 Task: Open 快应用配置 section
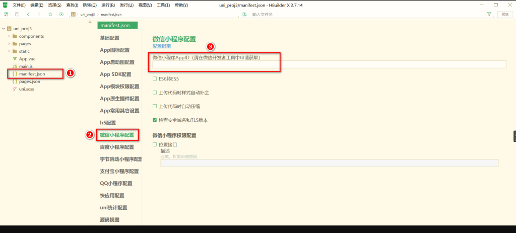pyautogui.click(x=112, y=196)
